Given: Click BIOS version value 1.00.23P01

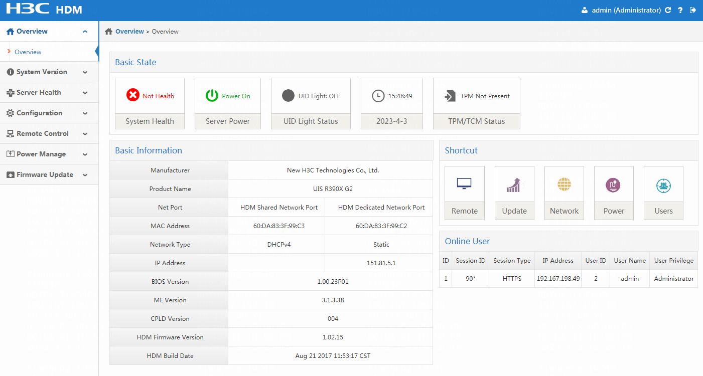Looking at the screenshot, I should pyautogui.click(x=333, y=282).
